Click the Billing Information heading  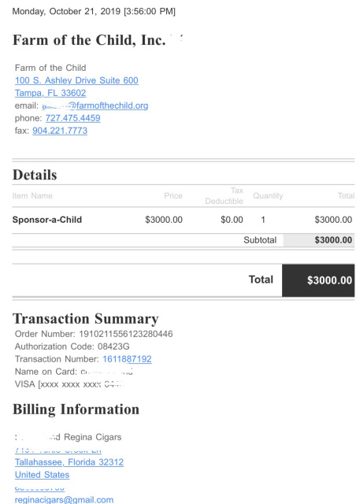(x=76, y=409)
